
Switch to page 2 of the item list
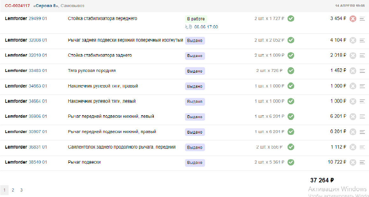click(x=13, y=190)
